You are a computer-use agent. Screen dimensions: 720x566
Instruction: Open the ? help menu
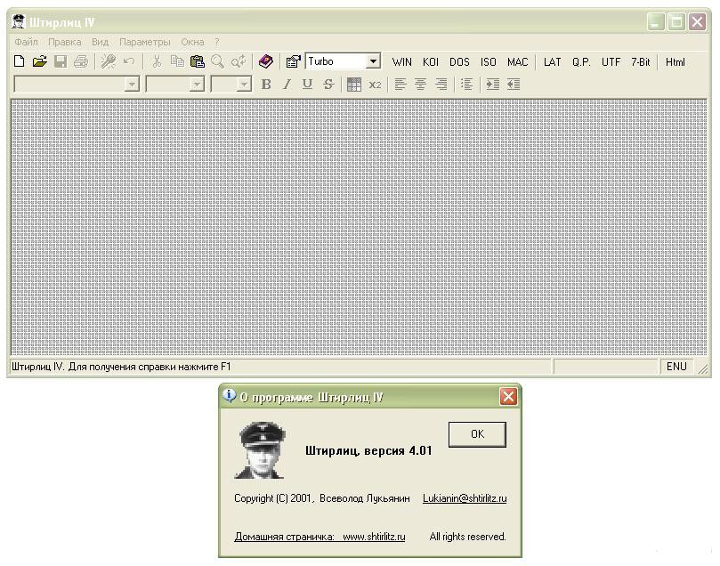[x=217, y=42]
